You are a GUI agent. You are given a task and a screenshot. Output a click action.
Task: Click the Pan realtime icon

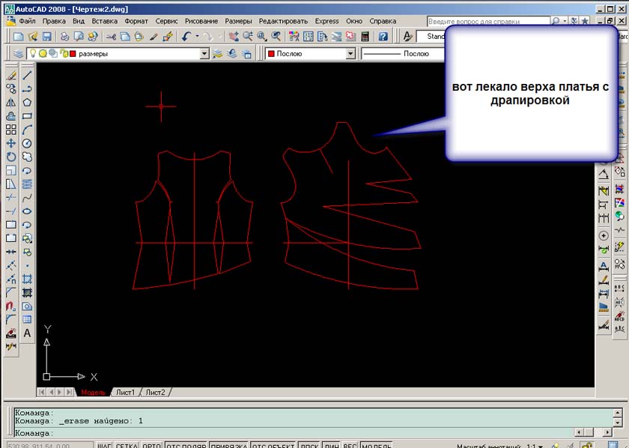(x=234, y=37)
